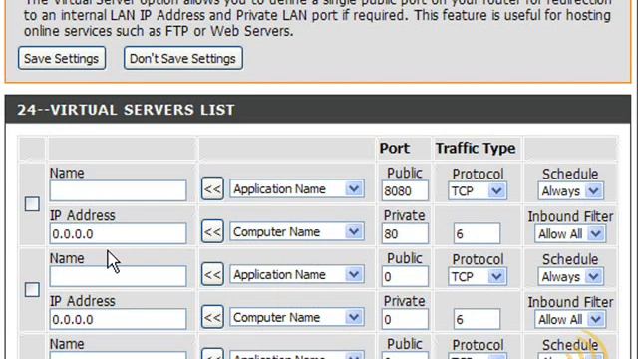
Task: Click first rule's protocol number field
Action: click(477, 234)
